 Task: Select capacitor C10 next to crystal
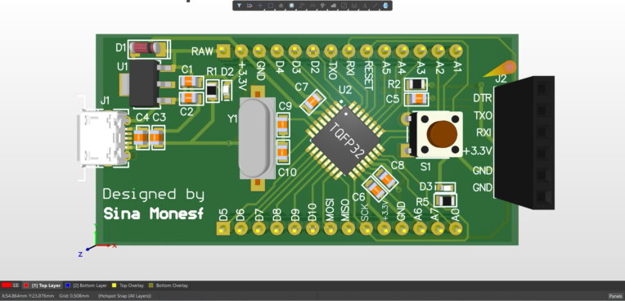pos(283,151)
